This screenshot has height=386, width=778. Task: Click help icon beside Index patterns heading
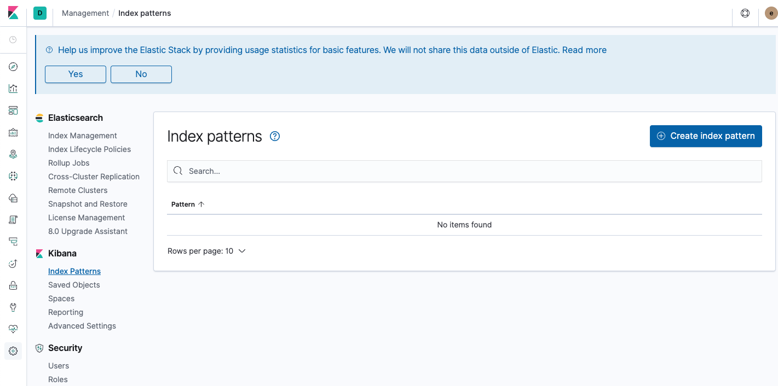[275, 136]
